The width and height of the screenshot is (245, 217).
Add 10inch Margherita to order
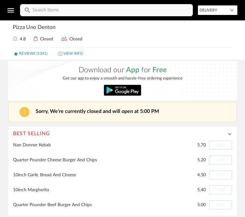point(220,190)
